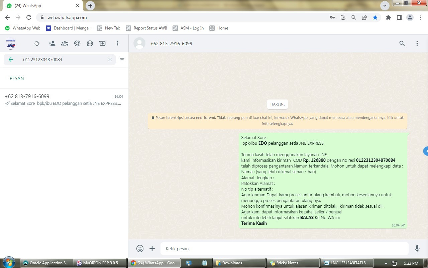Open search result from +62 813-7916-6099

click(x=64, y=100)
